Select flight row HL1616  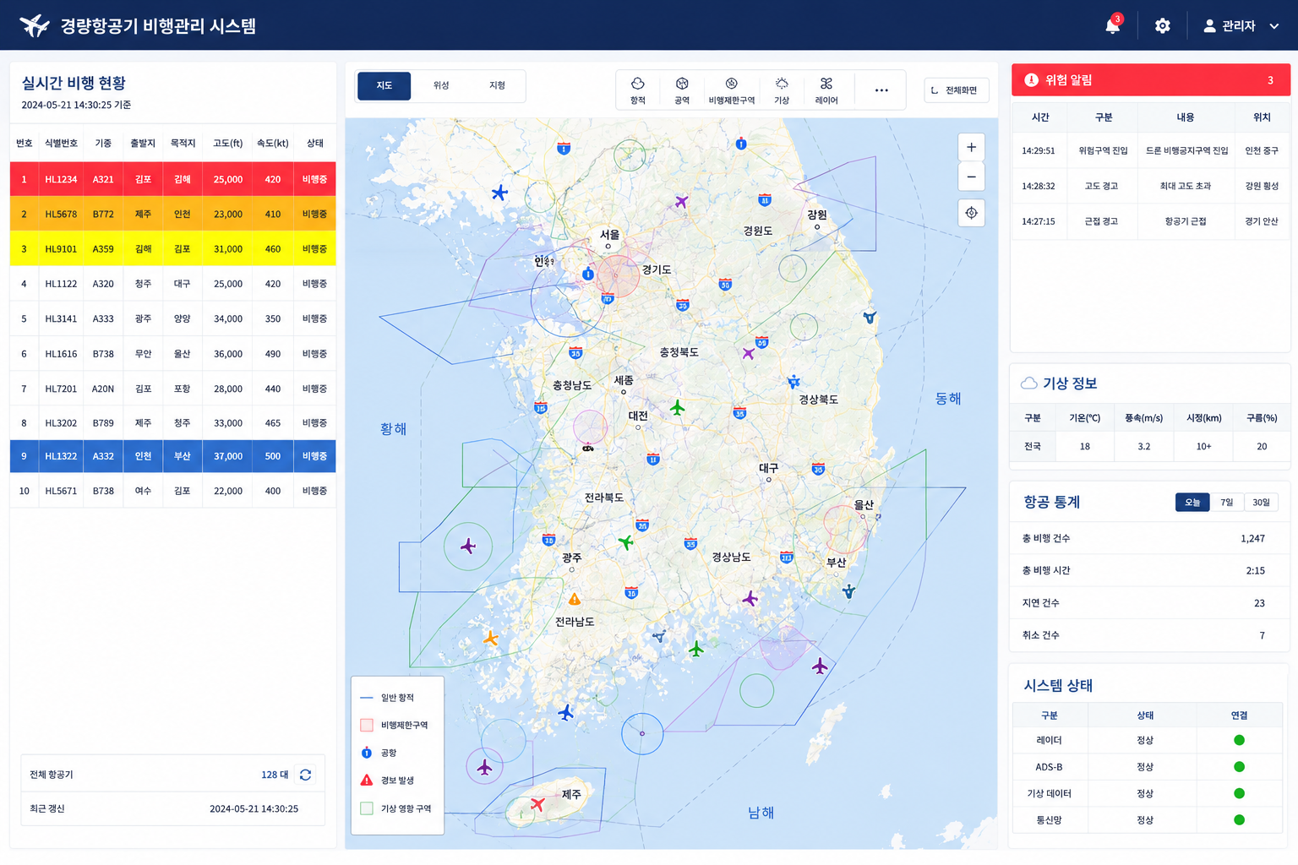point(173,354)
